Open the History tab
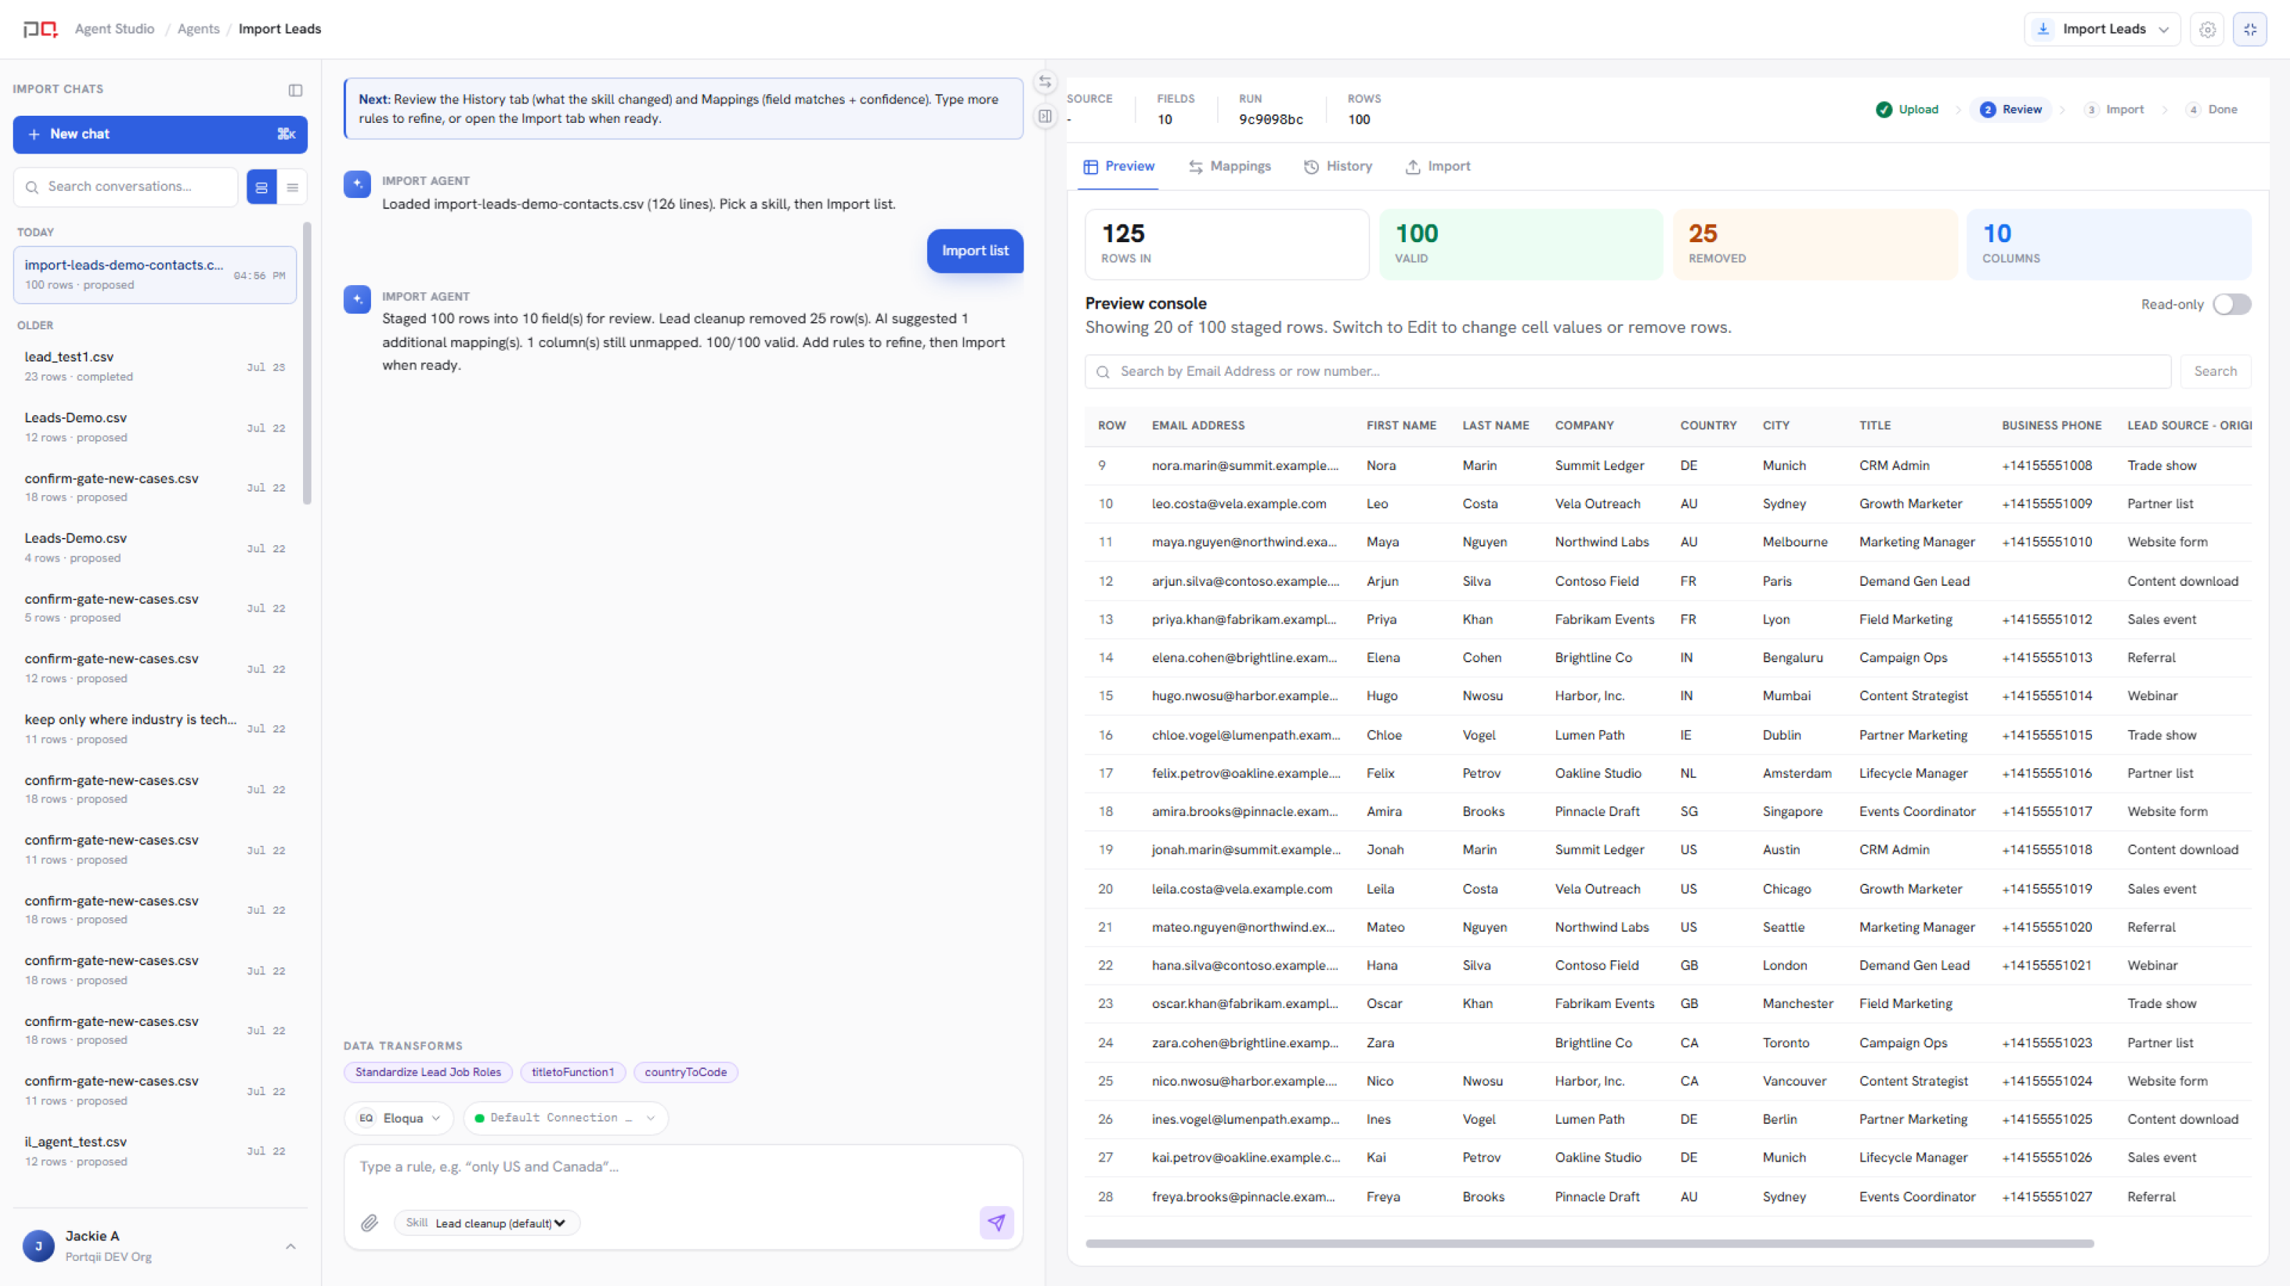 [1338, 166]
